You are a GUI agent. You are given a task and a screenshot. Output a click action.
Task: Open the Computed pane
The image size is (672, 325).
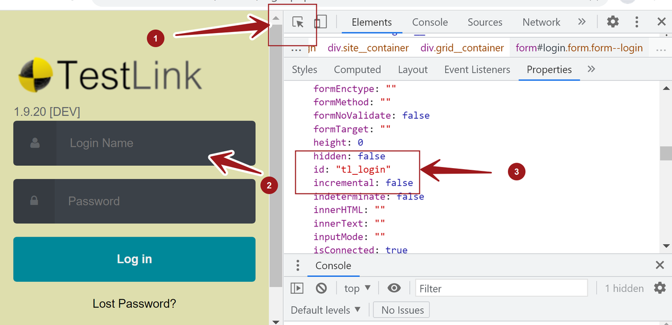pyautogui.click(x=357, y=69)
